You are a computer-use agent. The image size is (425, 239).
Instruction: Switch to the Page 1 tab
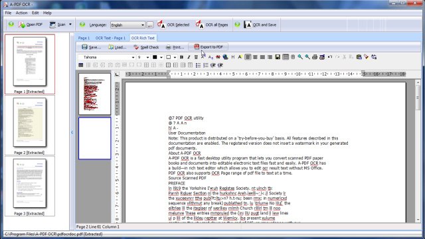pyautogui.click(x=84, y=38)
